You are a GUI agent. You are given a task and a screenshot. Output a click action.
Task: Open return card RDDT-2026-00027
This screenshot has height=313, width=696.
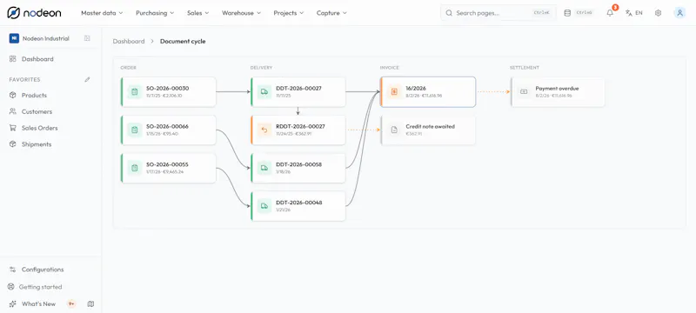[298, 130]
